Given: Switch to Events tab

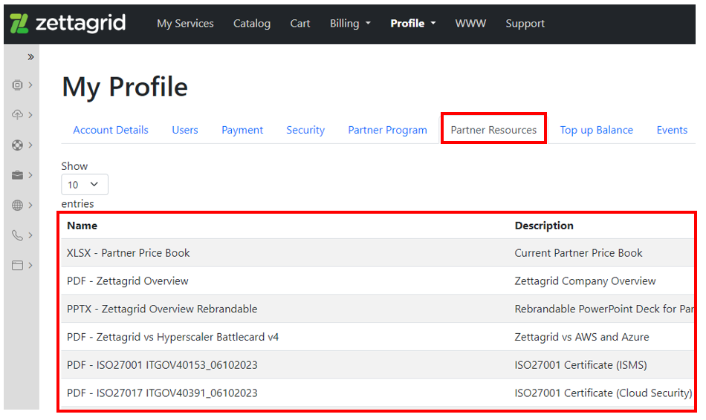Looking at the screenshot, I should point(672,130).
